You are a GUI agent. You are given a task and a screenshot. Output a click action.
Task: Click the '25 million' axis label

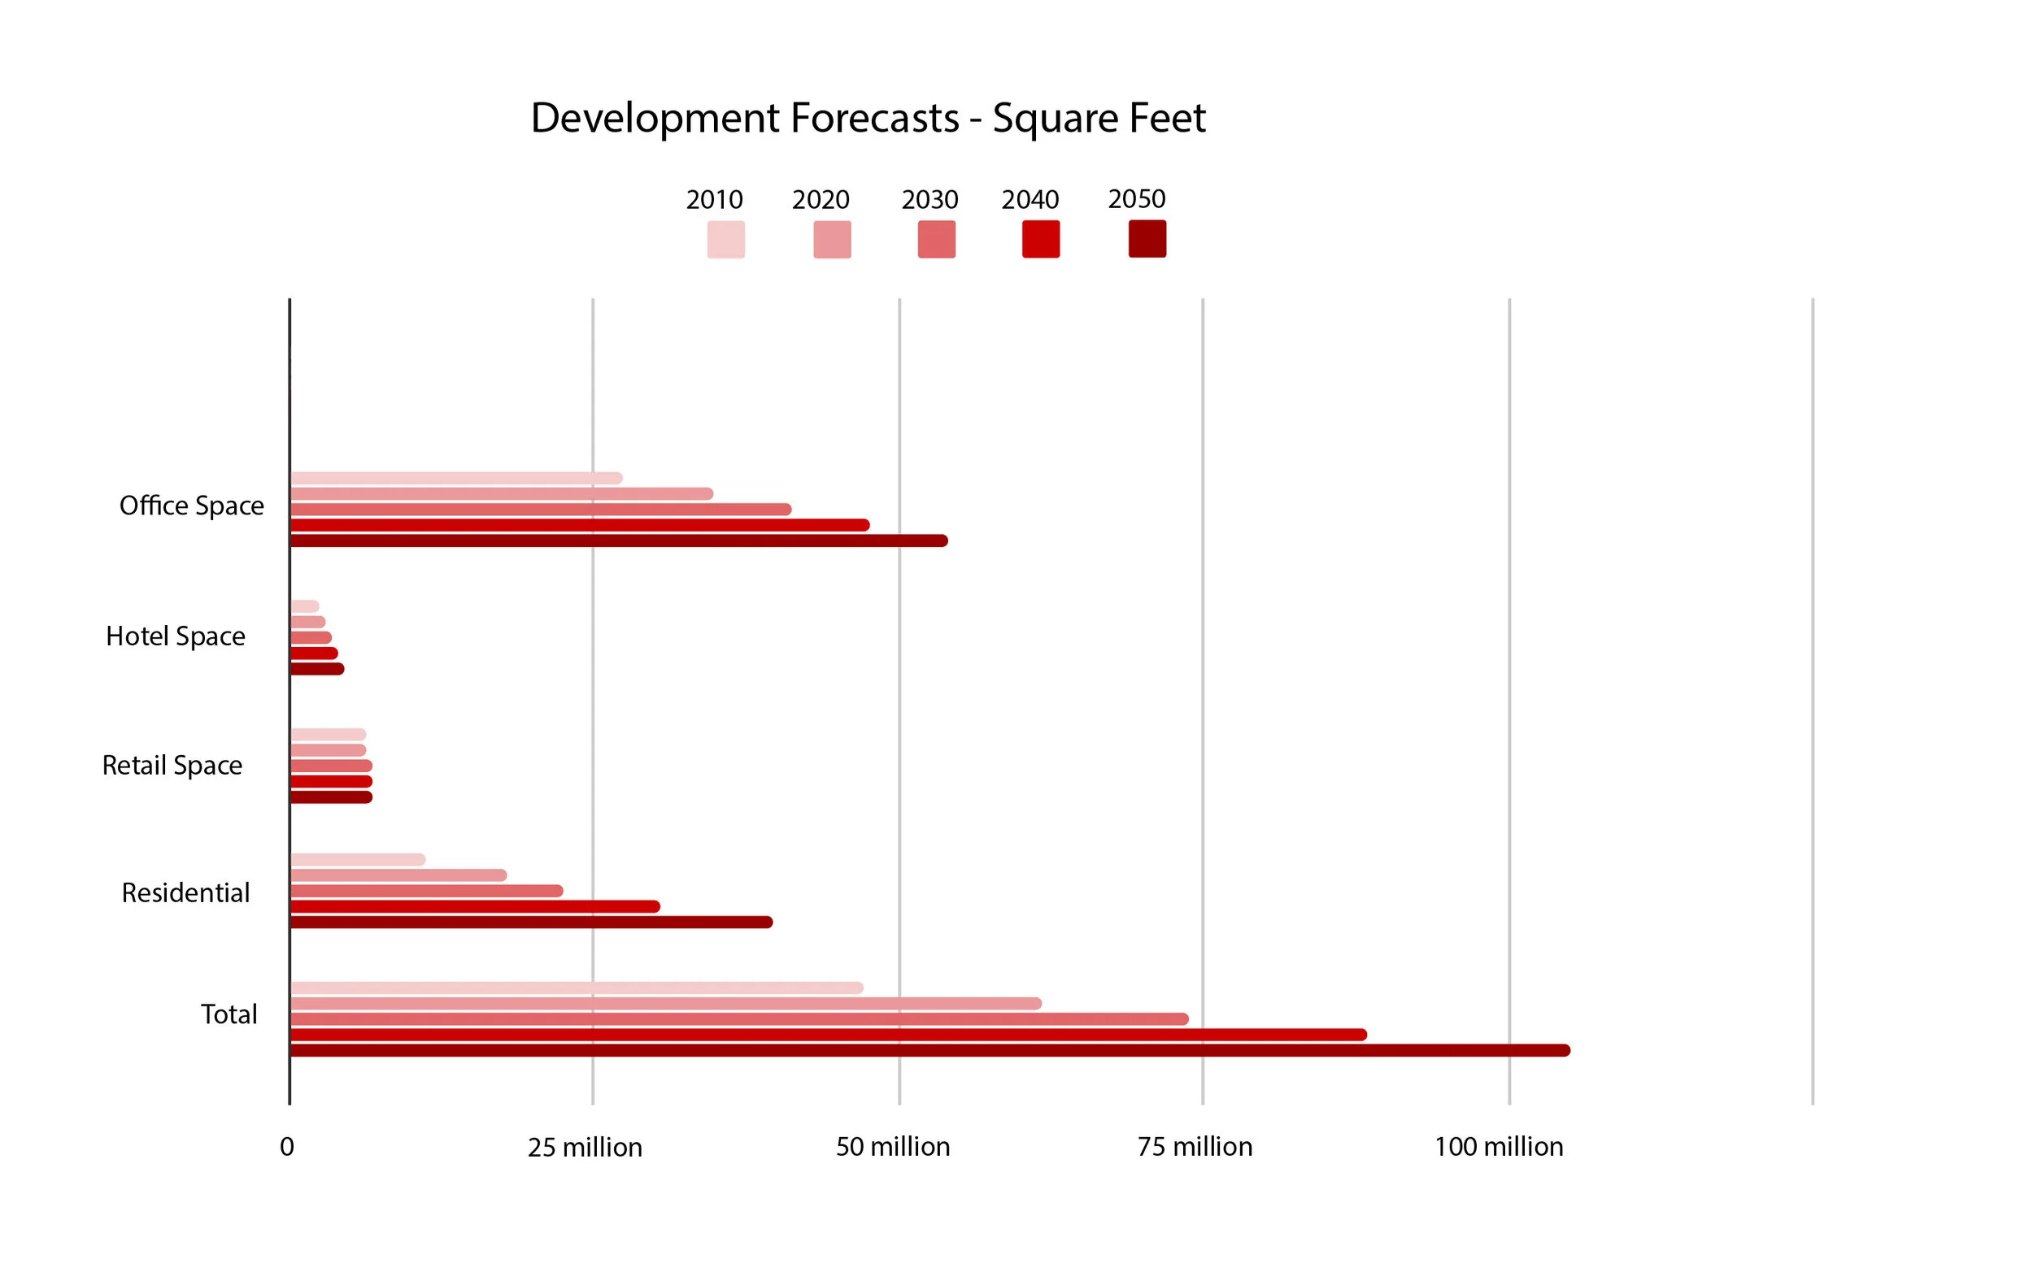[585, 1148]
